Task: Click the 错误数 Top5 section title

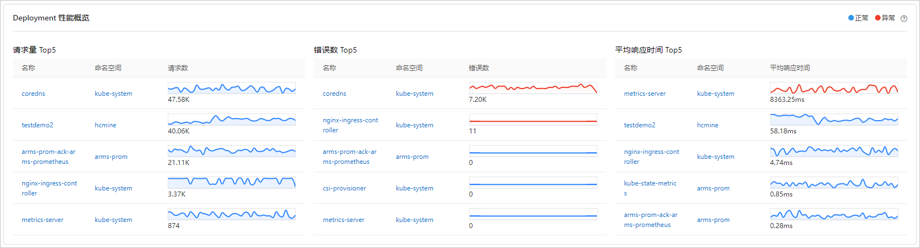Action: coord(335,50)
